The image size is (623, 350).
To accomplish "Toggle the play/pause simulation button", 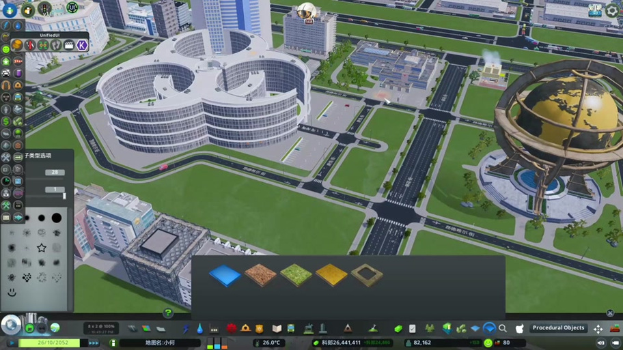I will [x=12, y=343].
